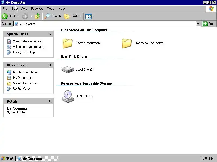Viewport: 217px width, 162px height.
Task: Click the Forward arrow icon
Action: (25, 16)
